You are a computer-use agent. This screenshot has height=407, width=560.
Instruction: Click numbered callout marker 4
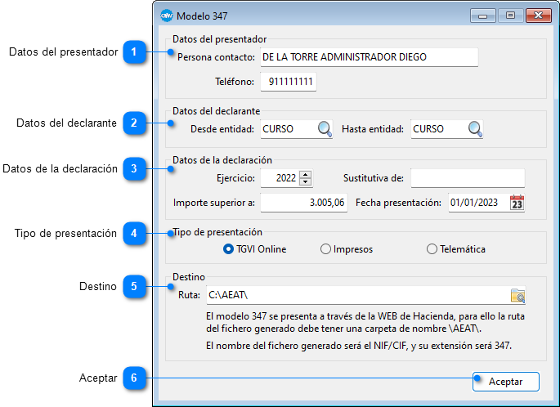click(134, 234)
